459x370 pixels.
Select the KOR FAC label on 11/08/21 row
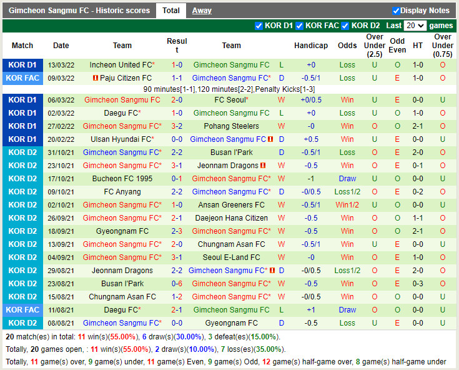pos(22,310)
